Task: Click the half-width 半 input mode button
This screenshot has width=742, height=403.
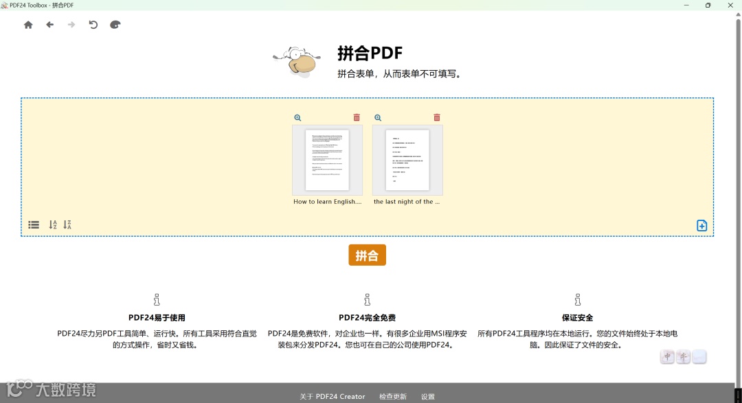Action: coord(684,356)
